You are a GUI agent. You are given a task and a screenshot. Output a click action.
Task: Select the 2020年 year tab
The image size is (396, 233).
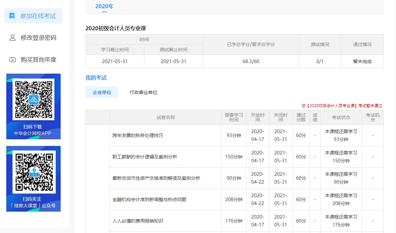[x=104, y=6]
